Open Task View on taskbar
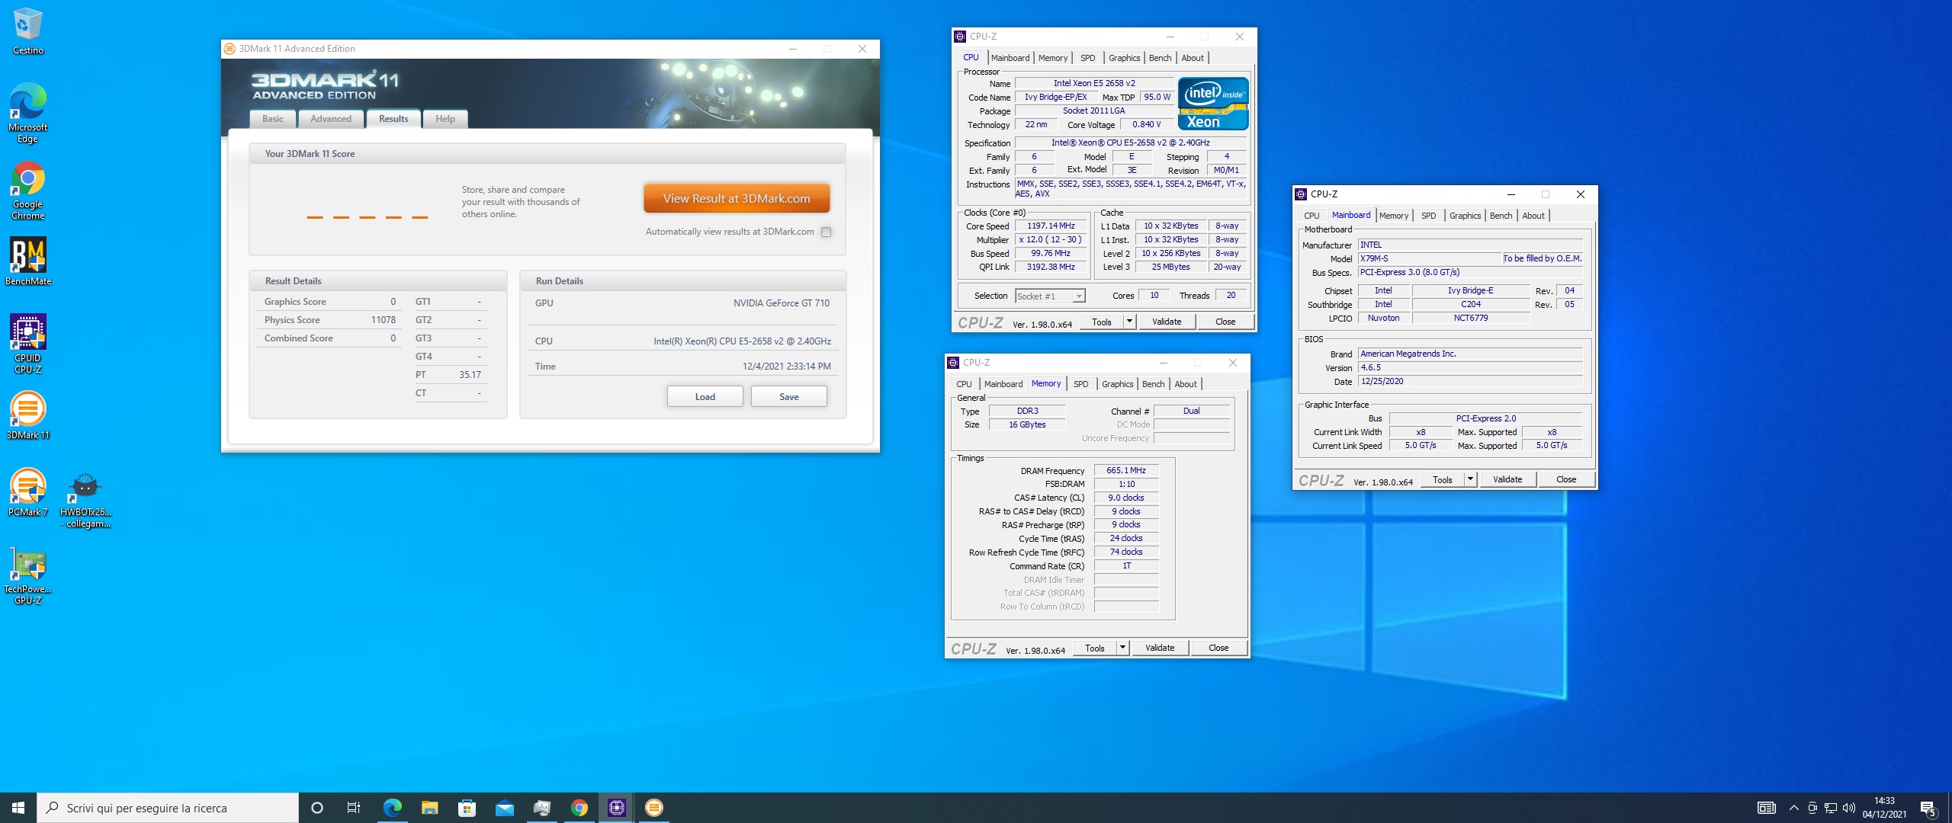This screenshot has width=1952, height=823. pyautogui.click(x=354, y=808)
